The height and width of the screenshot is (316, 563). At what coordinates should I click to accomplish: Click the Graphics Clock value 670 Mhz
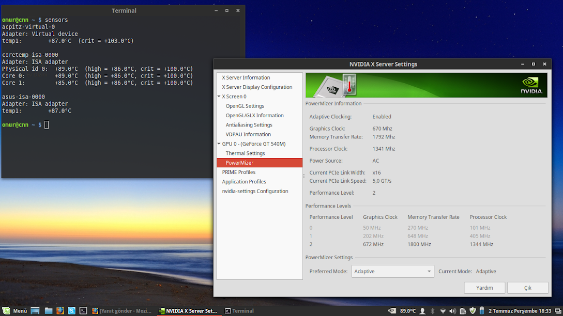coord(382,129)
